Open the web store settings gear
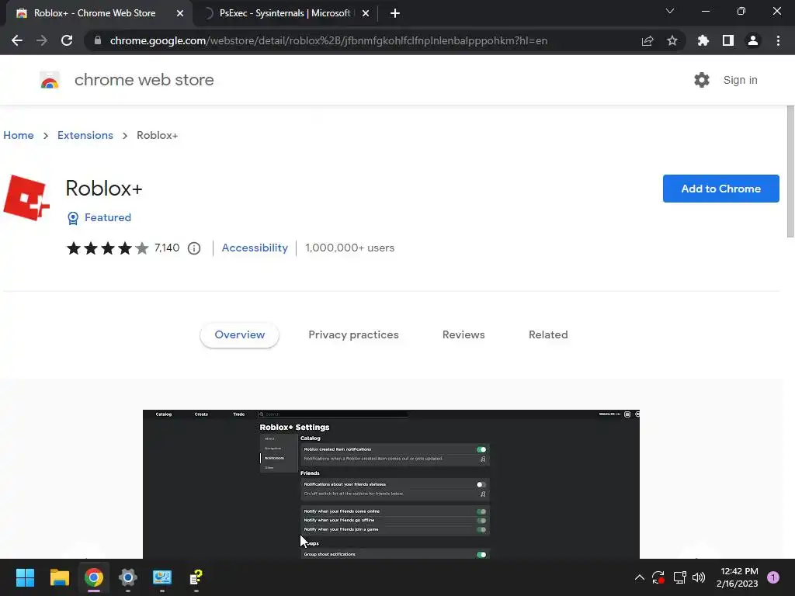Screen dimensions: 795x596 click(702, 80)
